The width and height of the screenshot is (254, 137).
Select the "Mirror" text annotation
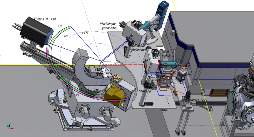click(145, 91)
